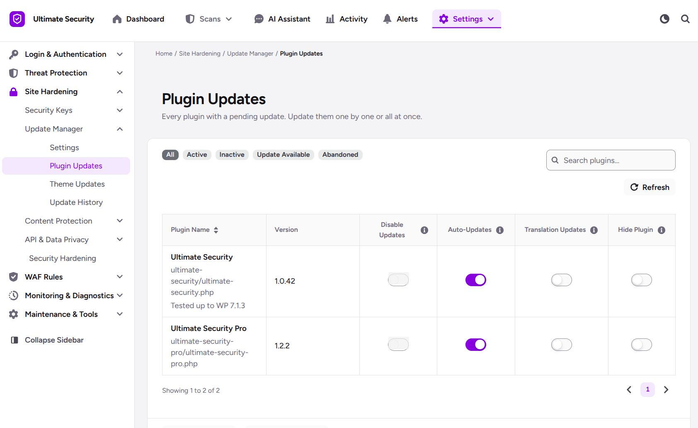Toggle Disable Updates for Ultimate Security
The height and width of the screenshot is (428, 698).
tap(398, 280)
